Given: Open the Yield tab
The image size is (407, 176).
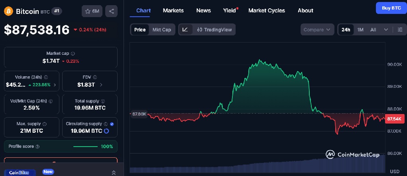Looking at the screenshot, I should click(x=230, y=11).
